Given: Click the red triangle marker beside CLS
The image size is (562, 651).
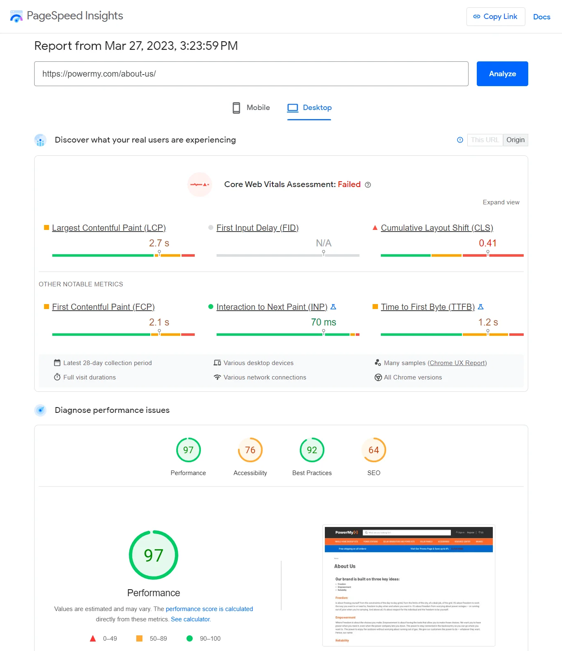Looking at the screenshot, I should (x=375, y=227).
